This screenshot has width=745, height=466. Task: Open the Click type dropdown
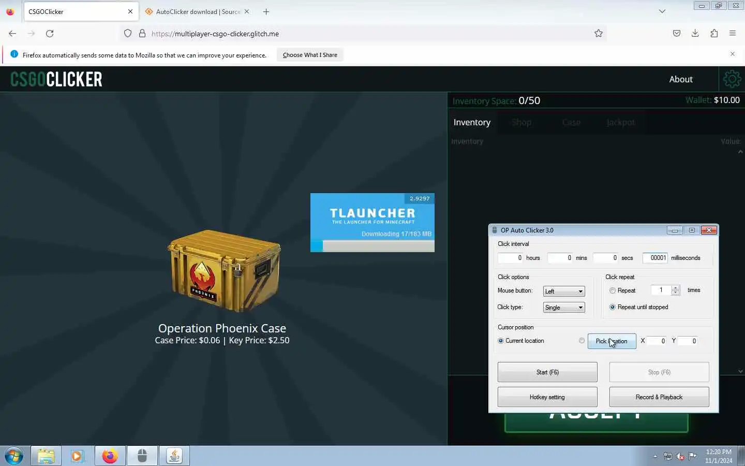click(564, 308)
